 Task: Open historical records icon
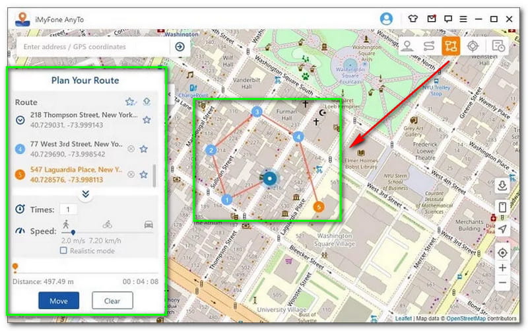[498, 46]
